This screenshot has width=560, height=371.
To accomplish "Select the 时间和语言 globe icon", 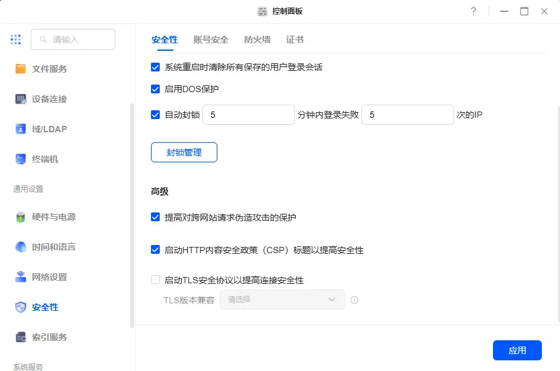I will tap(20, 247).
